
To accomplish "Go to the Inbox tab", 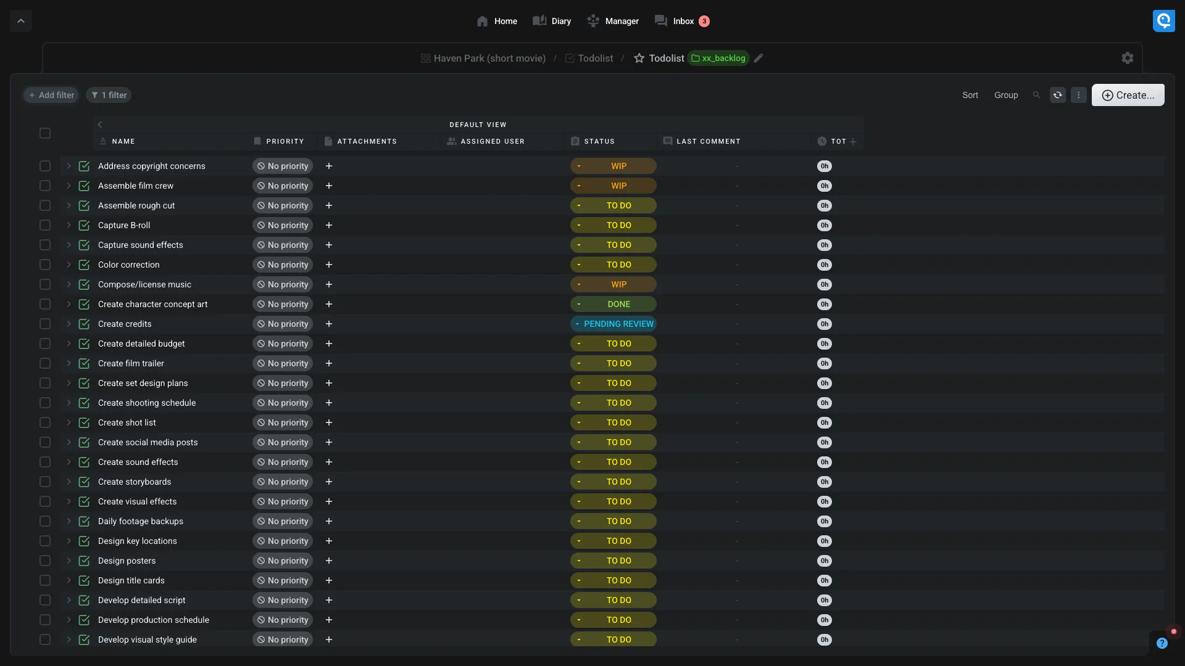I will 682,21.
